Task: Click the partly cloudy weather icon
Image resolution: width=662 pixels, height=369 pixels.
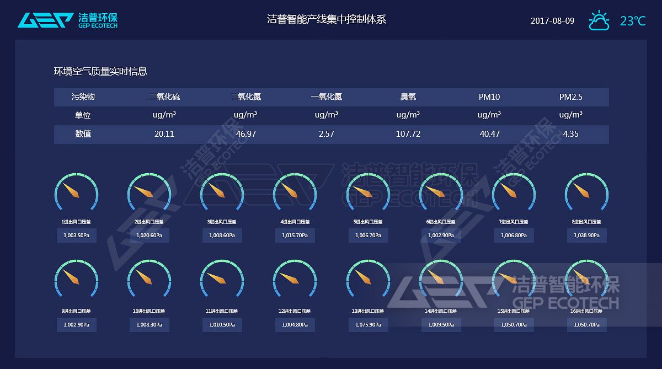Action: point(599,21)
